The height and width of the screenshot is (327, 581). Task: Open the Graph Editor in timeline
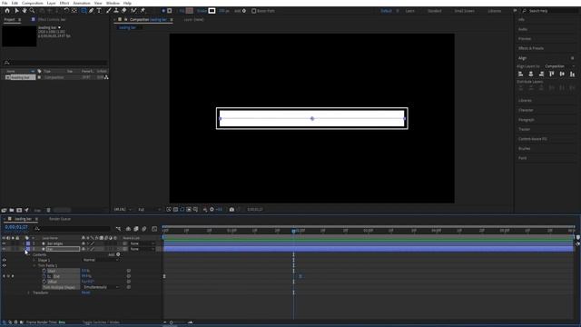tap(154, 229)
